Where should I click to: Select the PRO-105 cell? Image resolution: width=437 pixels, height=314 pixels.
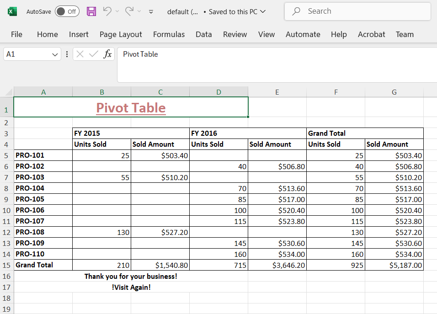[43, 199]
